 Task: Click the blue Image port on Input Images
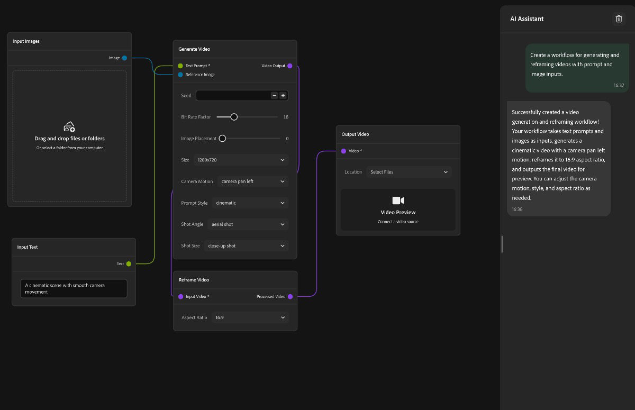pyautogui.click(x=125, y=58)
